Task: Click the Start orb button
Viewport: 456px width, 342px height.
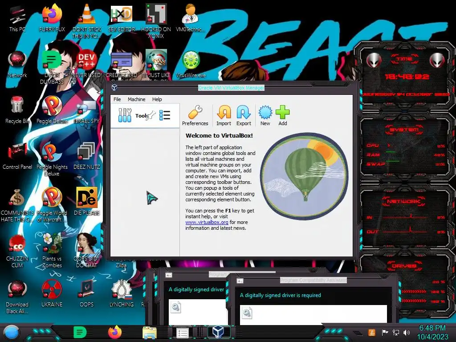Action: click(x=12, y=332)
